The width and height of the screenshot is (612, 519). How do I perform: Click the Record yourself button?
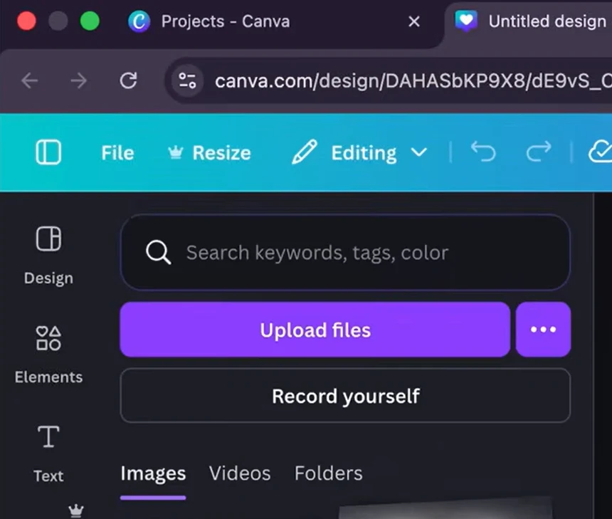pos(345,396)
